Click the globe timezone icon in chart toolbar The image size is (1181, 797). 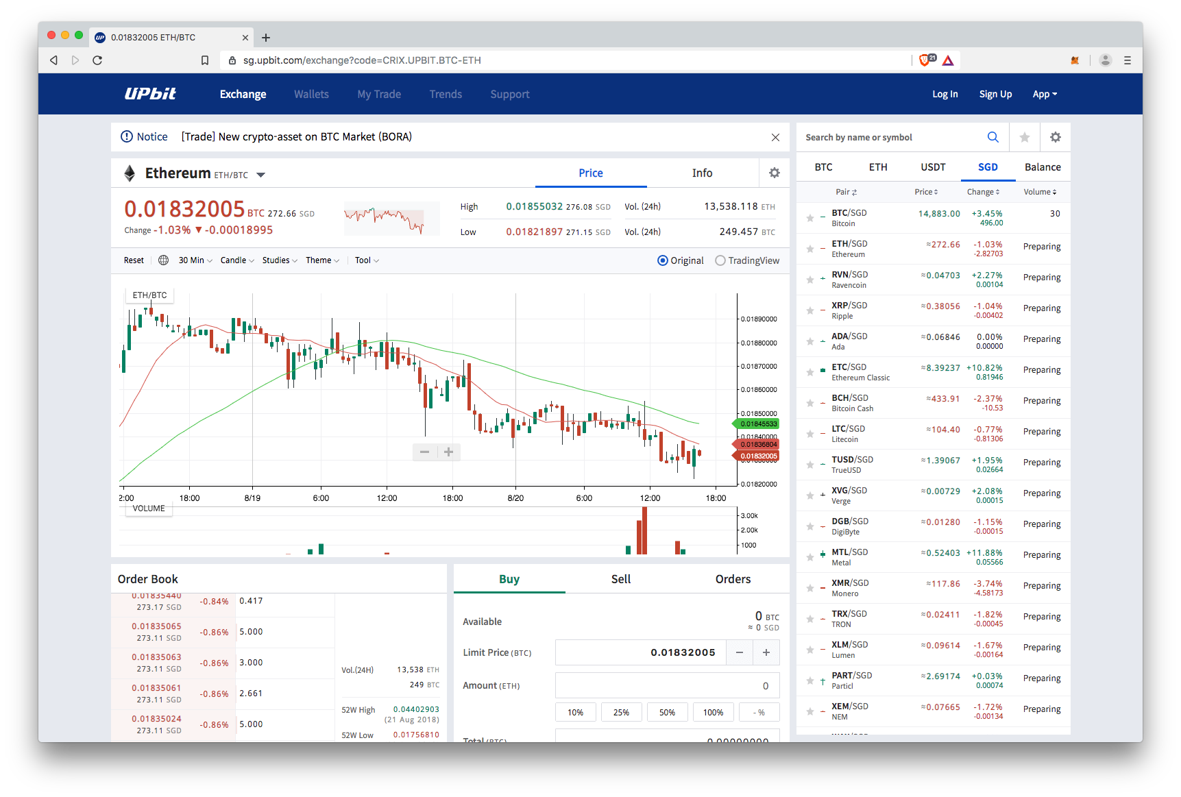tap(163, 260)
